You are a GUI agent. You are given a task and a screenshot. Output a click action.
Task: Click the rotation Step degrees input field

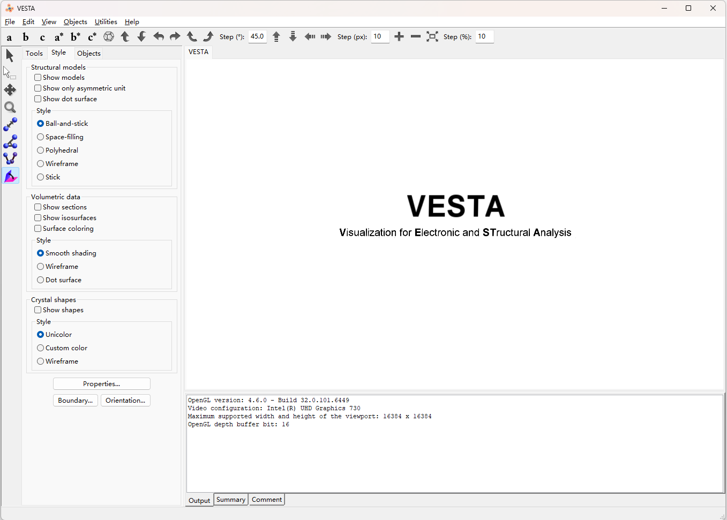point(258,36)
